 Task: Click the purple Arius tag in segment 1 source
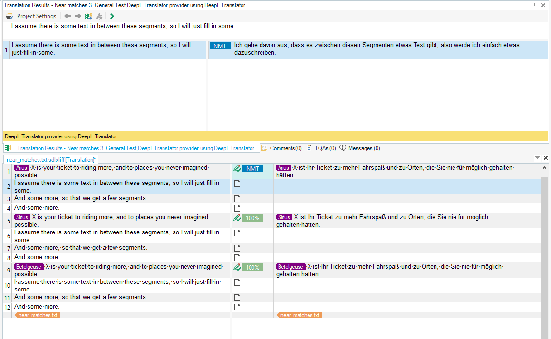pyautogui.click(x=21, y=168)
